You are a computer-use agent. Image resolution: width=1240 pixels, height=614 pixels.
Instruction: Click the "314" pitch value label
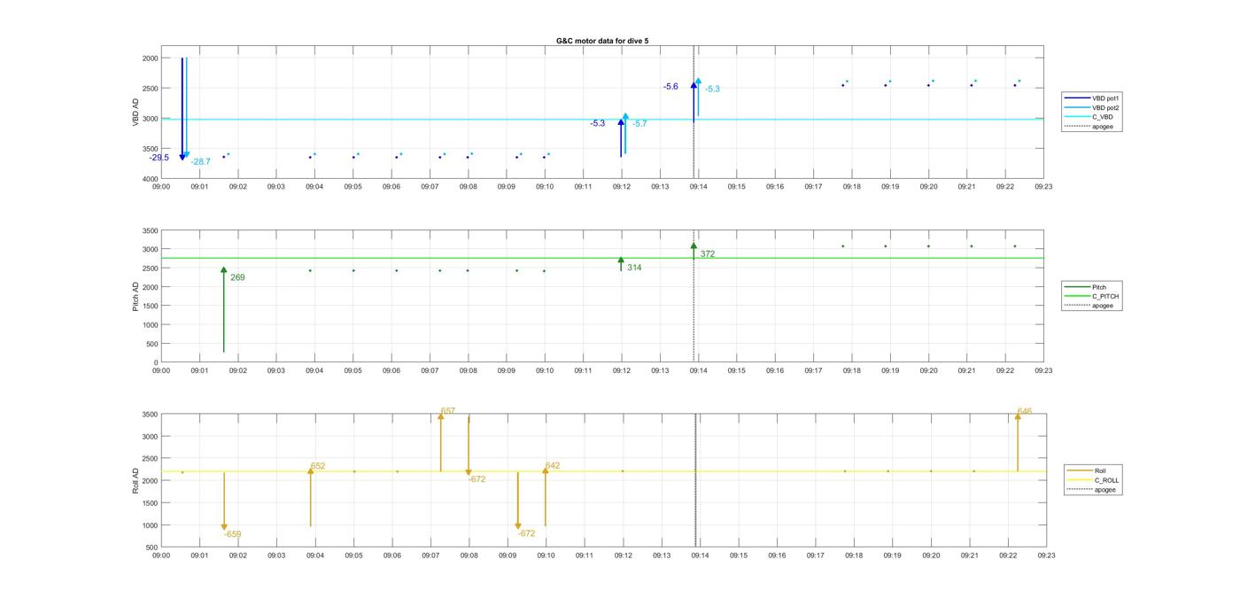coord(634,268)
